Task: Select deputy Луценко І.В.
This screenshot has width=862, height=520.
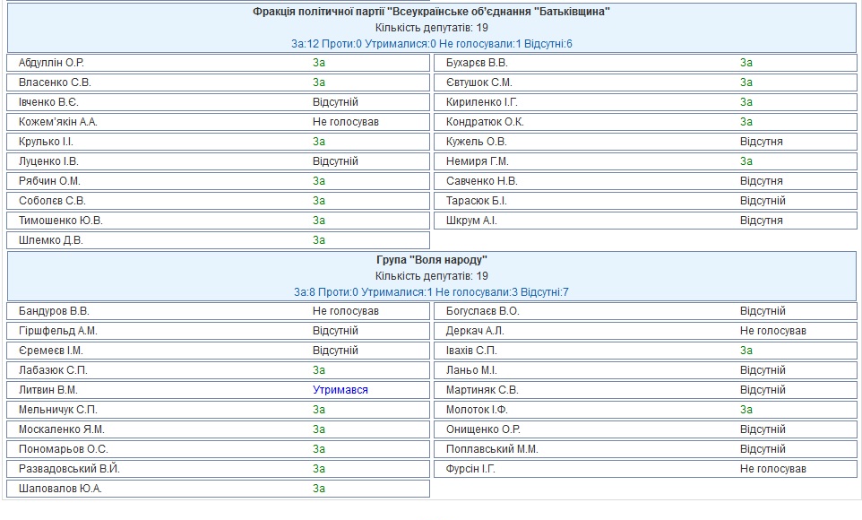Action: (x=48, y=161)
